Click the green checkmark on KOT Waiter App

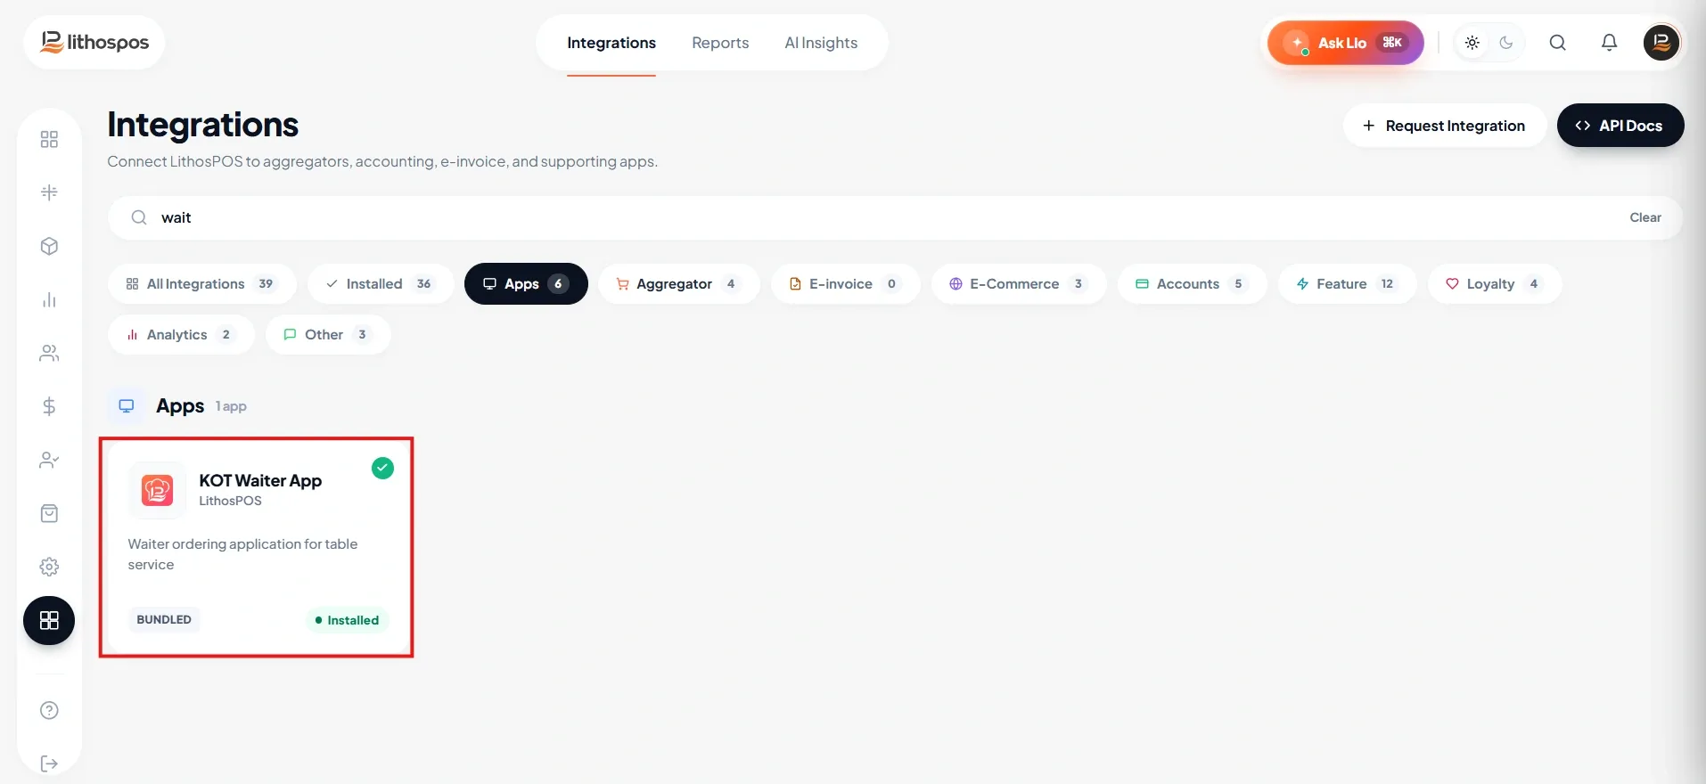pos(382,468)
